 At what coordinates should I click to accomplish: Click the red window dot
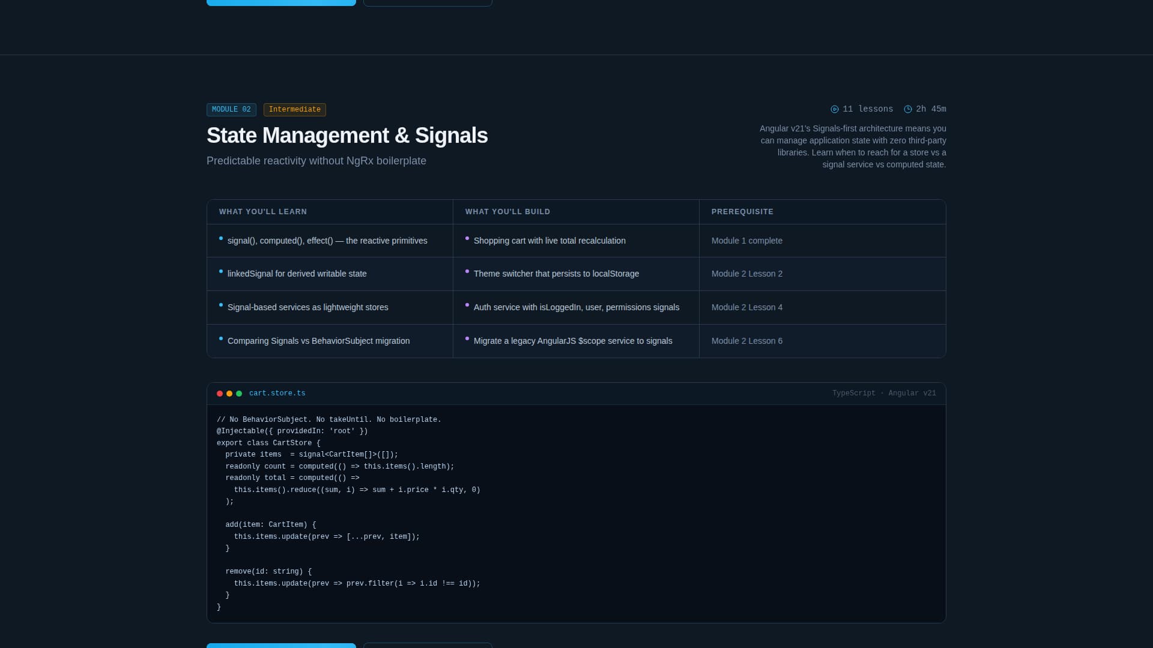220,394
